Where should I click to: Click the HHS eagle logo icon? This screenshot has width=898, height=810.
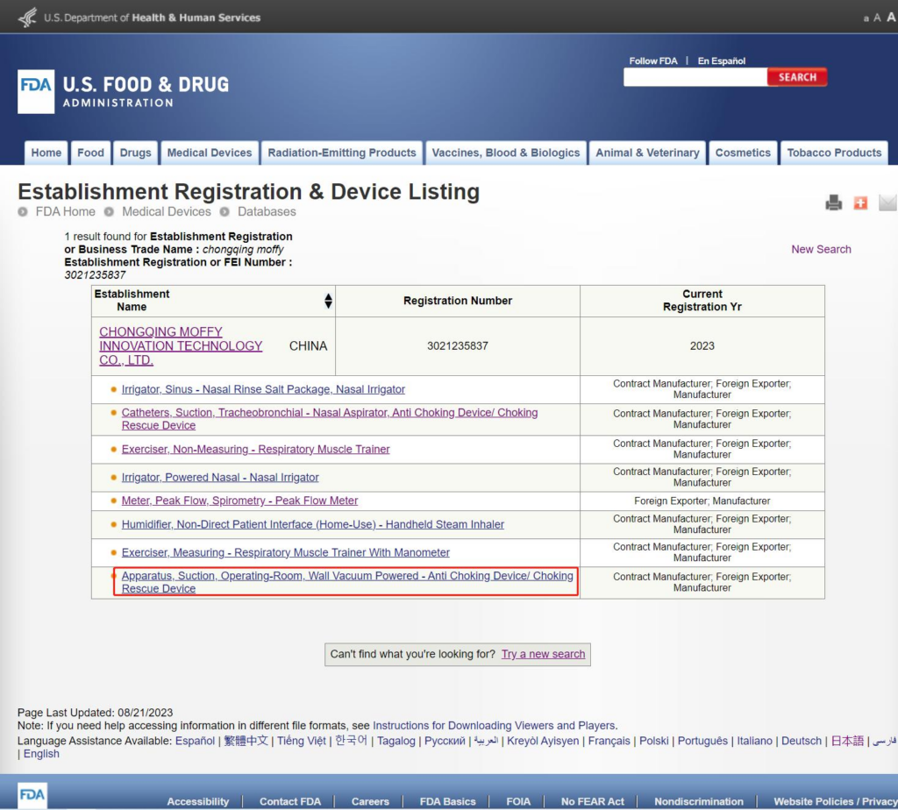(28, 17)
